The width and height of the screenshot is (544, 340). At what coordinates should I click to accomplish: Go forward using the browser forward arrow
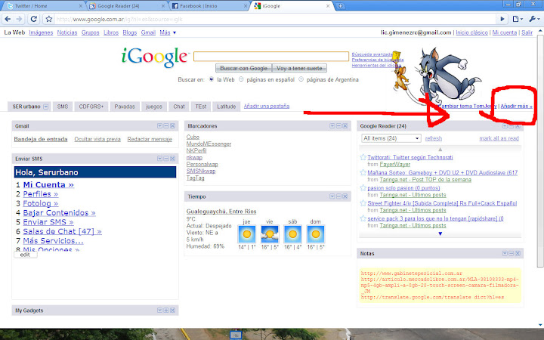coord(19,19)
